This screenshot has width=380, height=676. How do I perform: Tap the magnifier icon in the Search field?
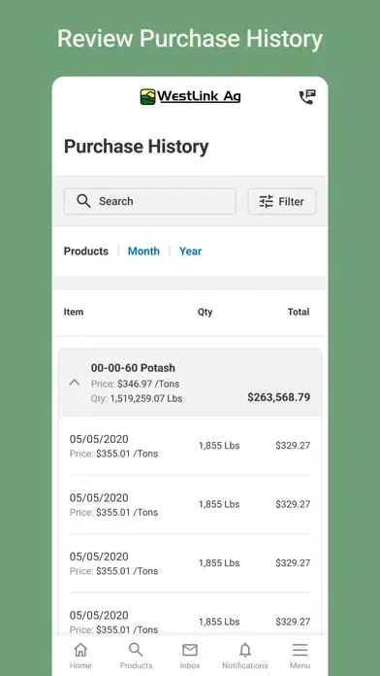[83, 201]
